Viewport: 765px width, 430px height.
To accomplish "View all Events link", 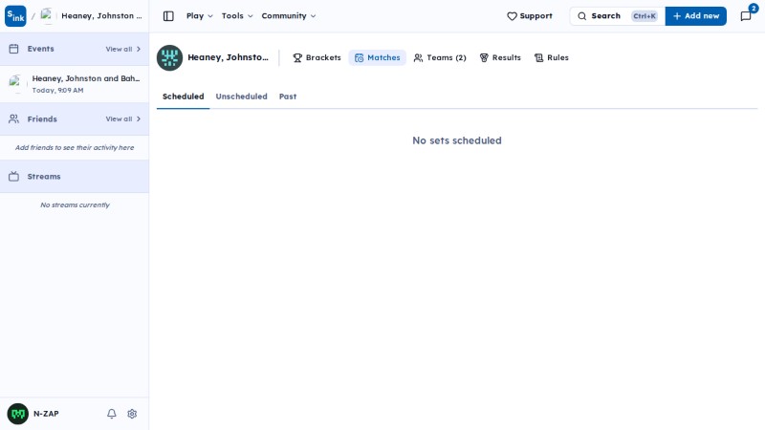I will 123,50.
